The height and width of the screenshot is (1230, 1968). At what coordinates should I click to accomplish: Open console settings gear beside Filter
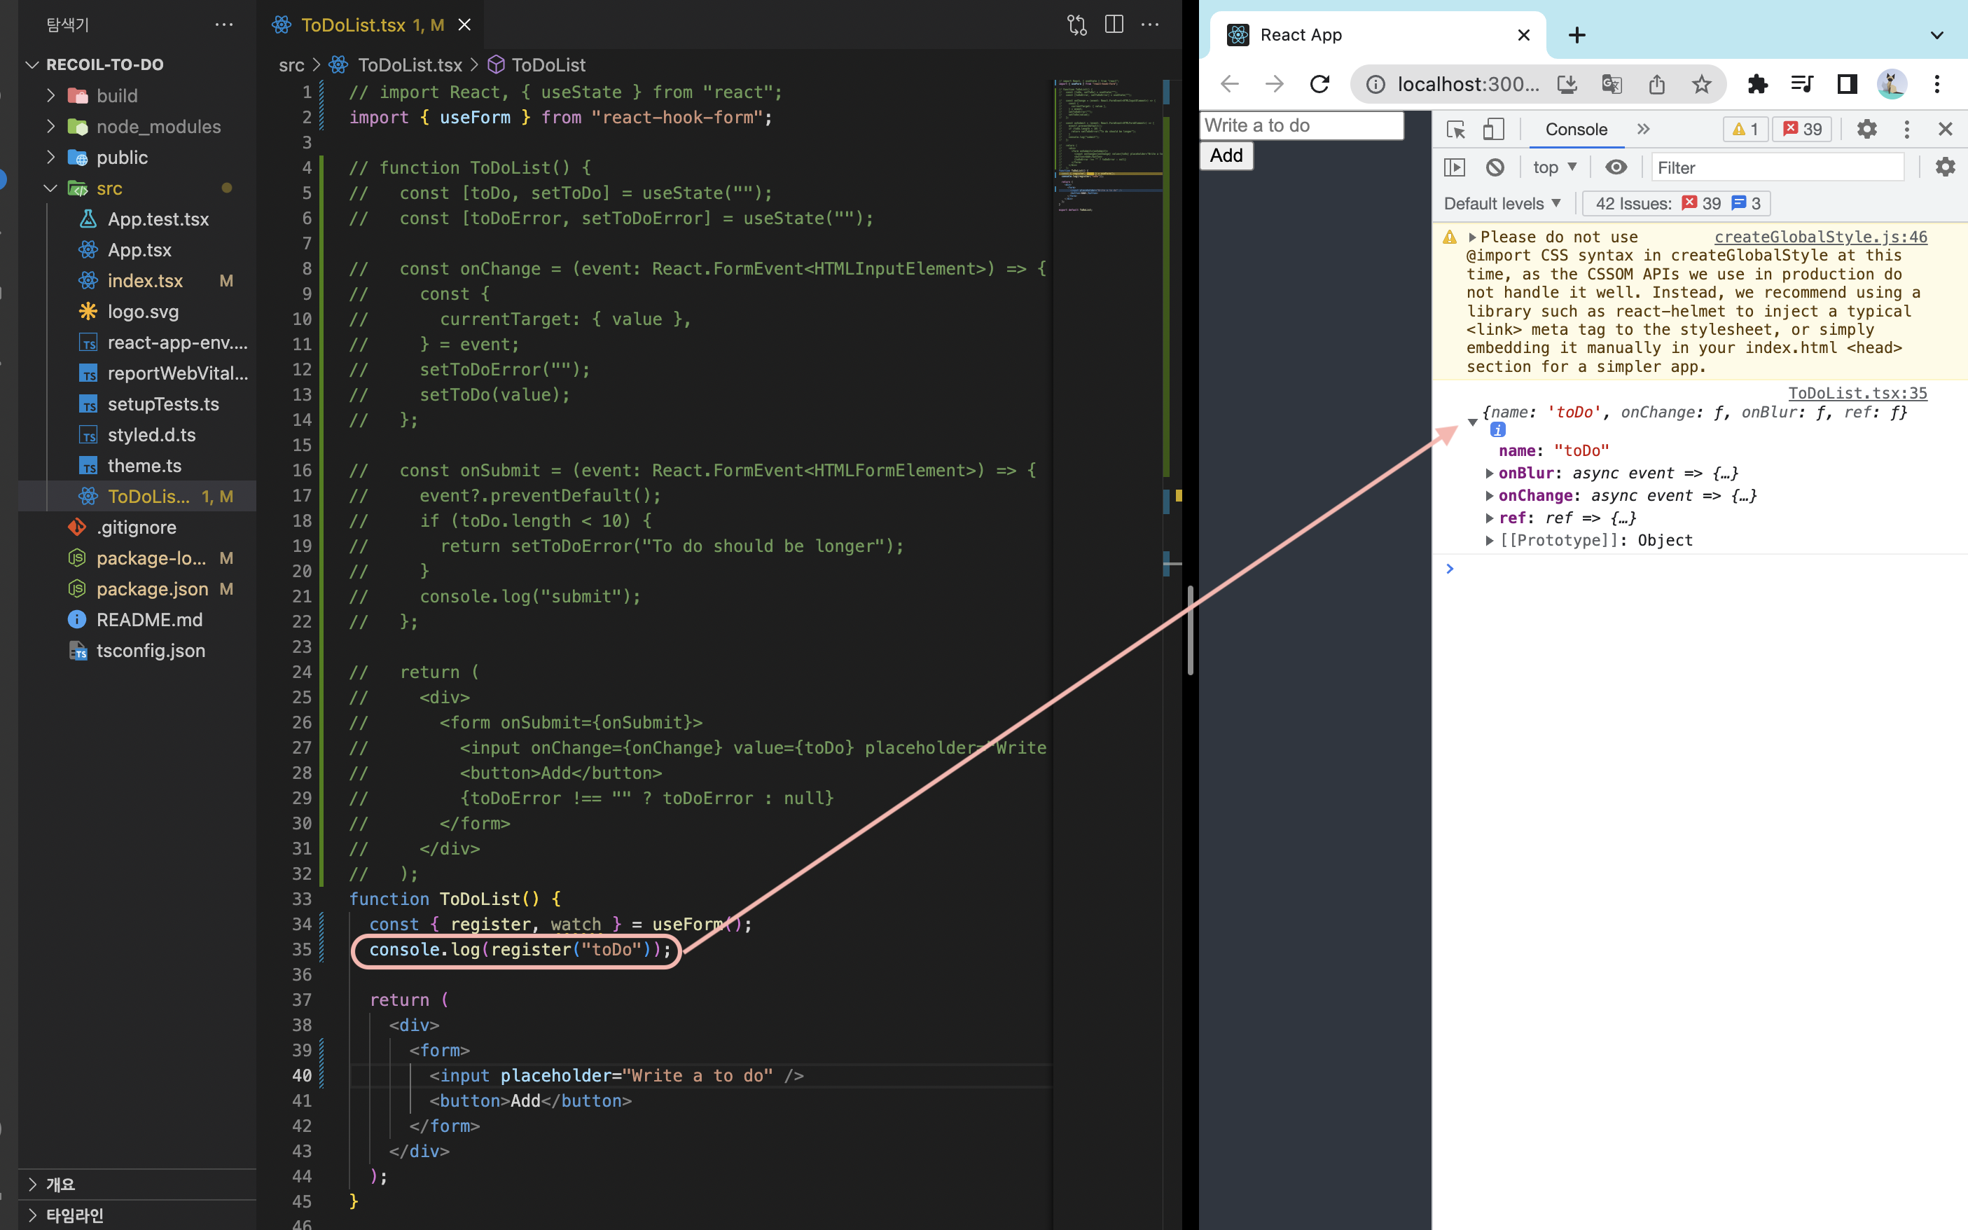1944,167
